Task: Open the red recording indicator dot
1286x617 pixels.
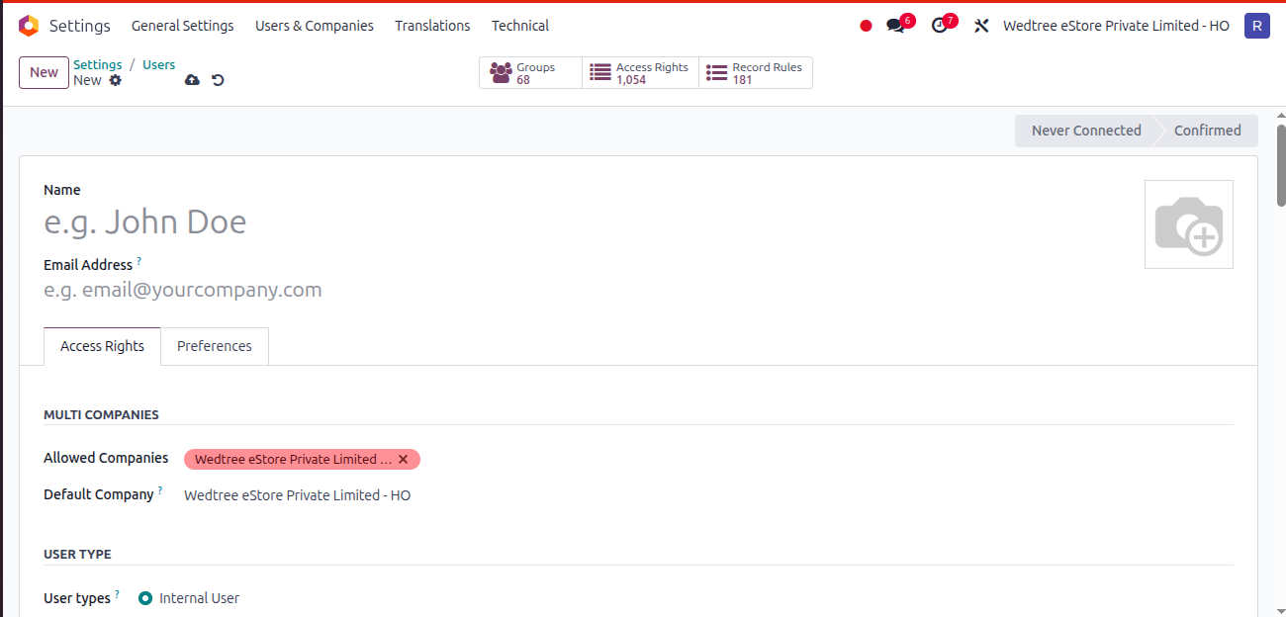Action: pyautogui.click(x=866, y=26)
